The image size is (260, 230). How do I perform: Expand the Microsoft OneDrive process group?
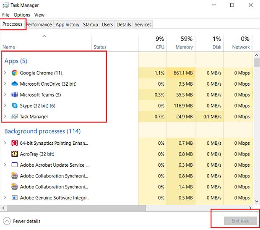(5, 84)
